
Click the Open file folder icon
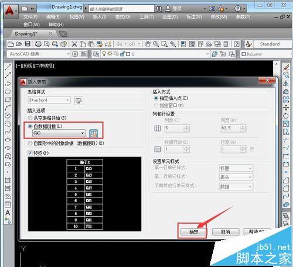pos(19,44)
